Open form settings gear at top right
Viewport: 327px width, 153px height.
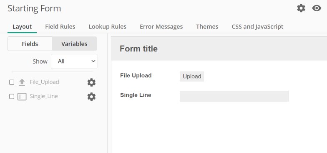tap(301, 8)
